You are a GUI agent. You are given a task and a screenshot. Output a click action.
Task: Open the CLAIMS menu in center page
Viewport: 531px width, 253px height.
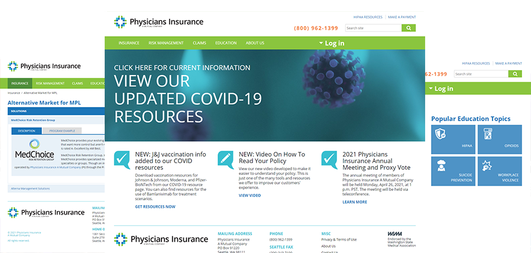click(199, 43)
